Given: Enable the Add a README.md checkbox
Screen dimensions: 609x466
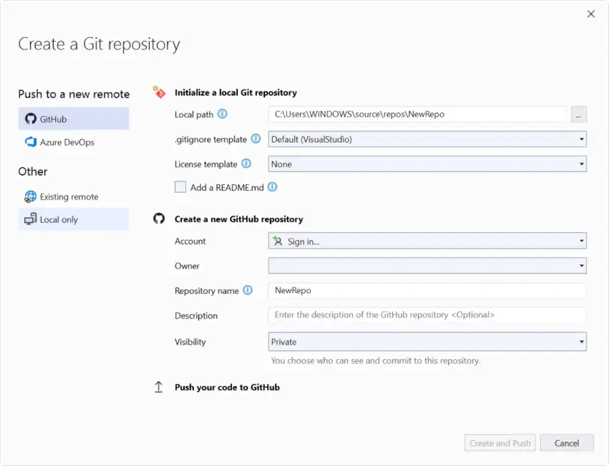Looking at the screenshot, I should pos(180,187).
